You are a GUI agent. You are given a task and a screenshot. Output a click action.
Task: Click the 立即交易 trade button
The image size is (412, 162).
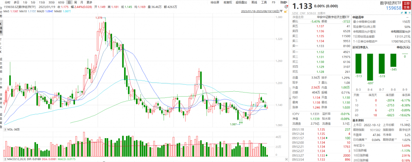click(x=407, y=5)
